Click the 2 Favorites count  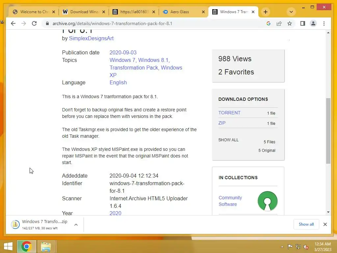coord(236,72)
